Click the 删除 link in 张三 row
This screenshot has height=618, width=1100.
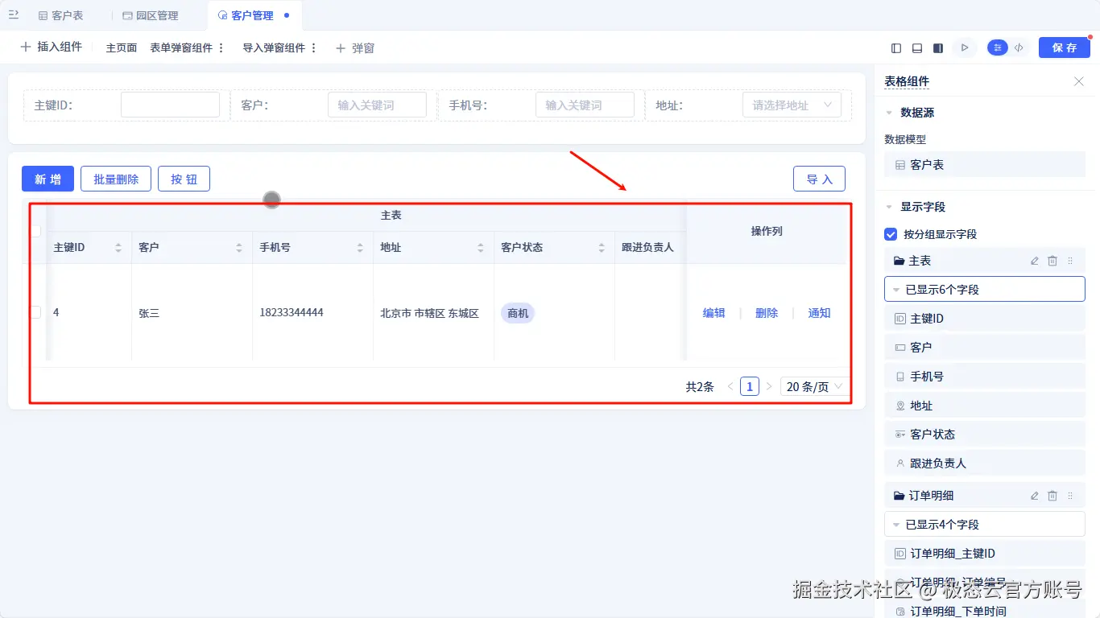[x=767, y=313]
